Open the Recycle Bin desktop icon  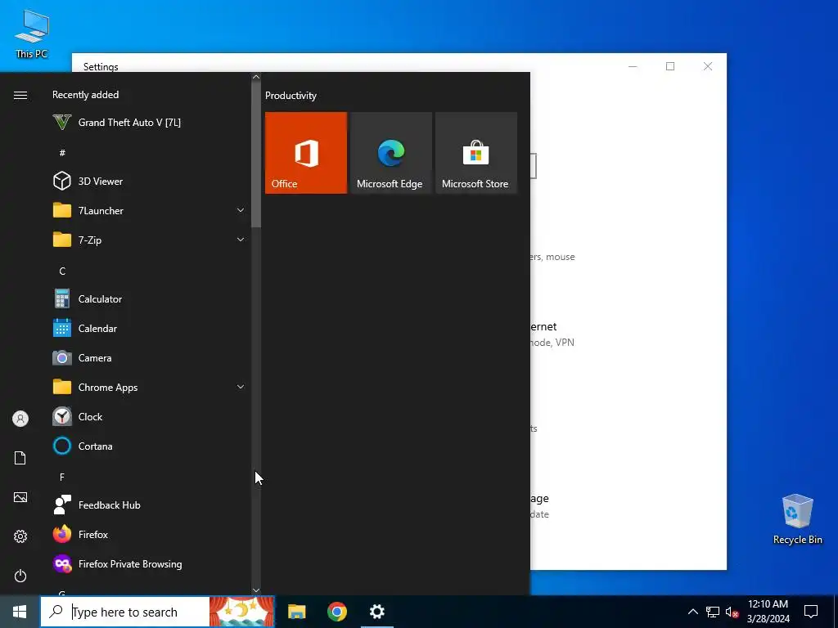[797, 519]
